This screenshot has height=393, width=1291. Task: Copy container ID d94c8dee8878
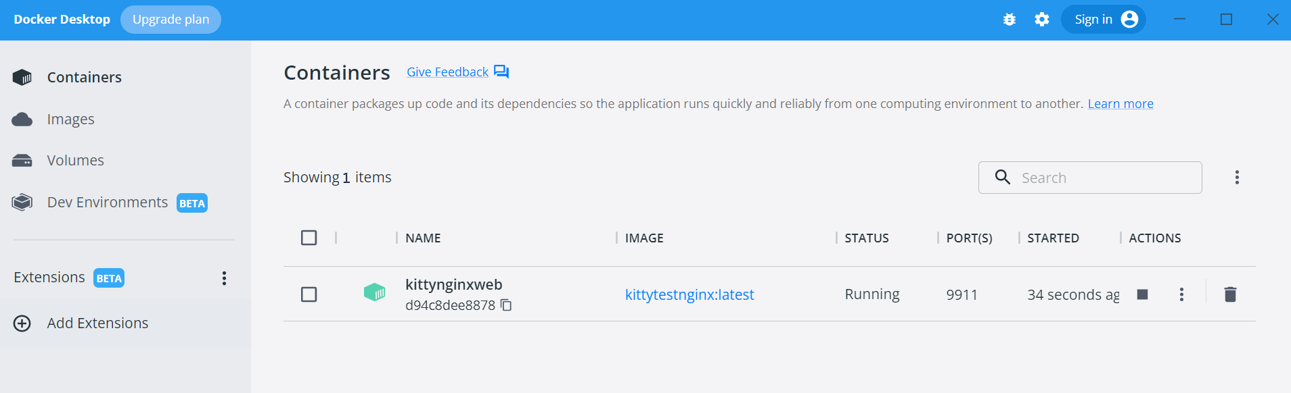[x=506, y=305]
